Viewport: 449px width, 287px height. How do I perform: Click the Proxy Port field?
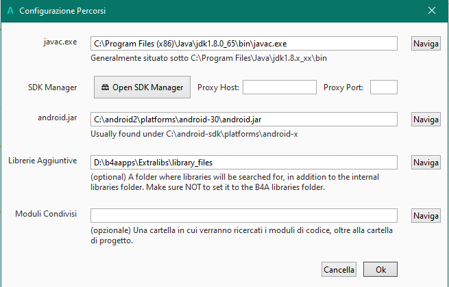383,87
